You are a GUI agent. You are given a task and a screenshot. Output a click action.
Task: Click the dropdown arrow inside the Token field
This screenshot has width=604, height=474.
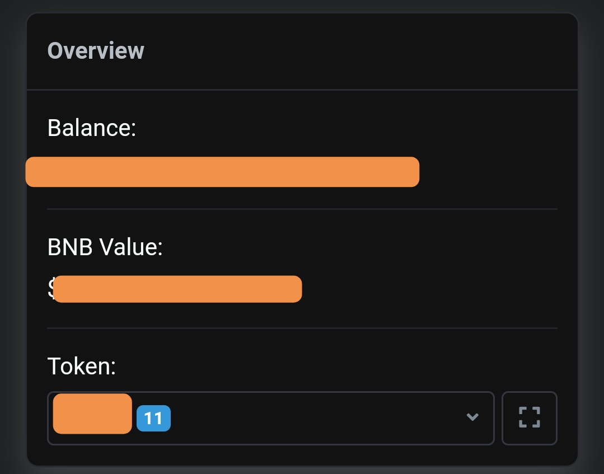[472, 417]
